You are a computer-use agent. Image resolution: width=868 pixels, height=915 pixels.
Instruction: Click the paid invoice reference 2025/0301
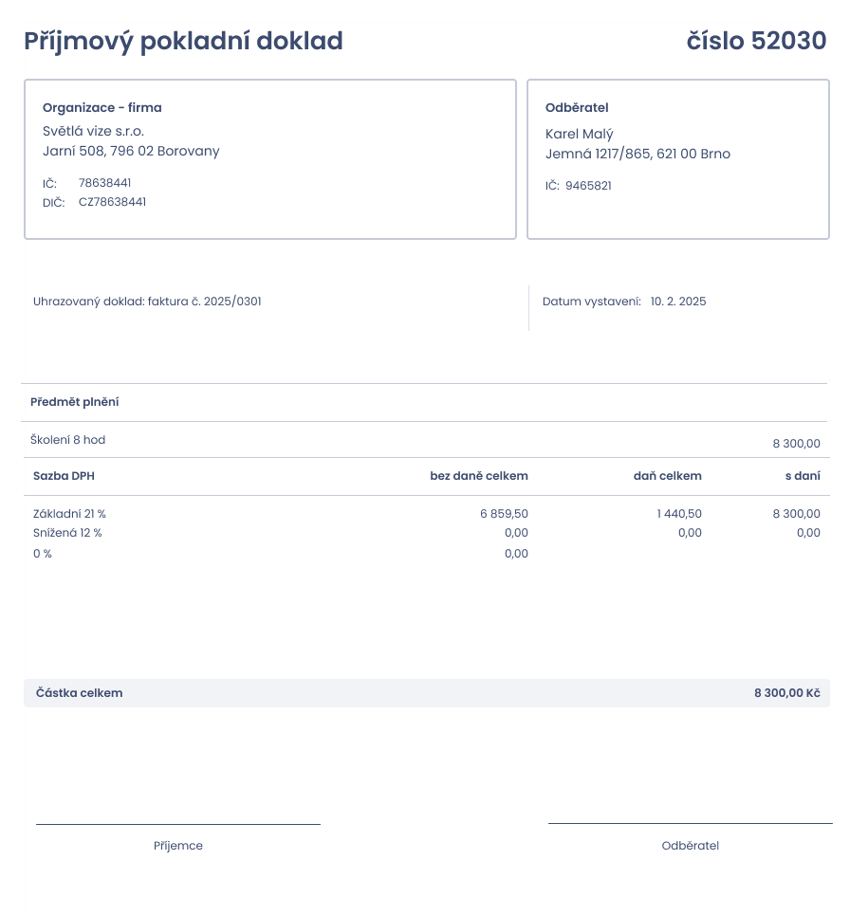[x=232, y=302]
